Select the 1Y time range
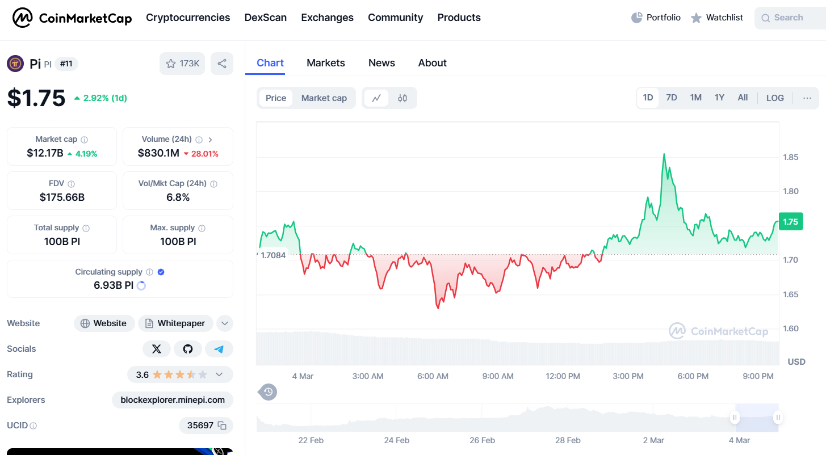Screen dimensions: 826x455 pos(719,98)
